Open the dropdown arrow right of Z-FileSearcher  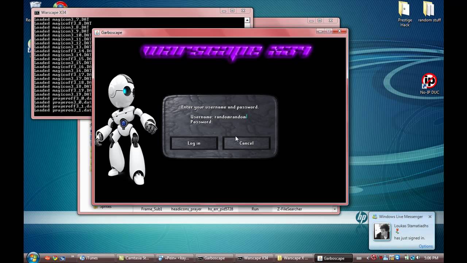point(335,209)
